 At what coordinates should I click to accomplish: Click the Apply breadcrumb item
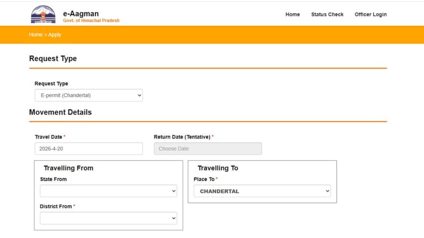click(x=55, y=35)
